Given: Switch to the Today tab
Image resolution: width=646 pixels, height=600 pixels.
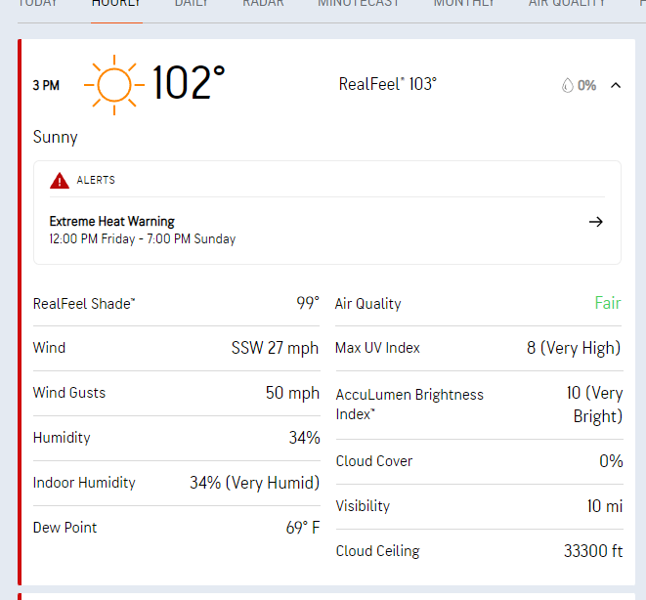Looking at the screenshot, I should click(x=37, y=3).
